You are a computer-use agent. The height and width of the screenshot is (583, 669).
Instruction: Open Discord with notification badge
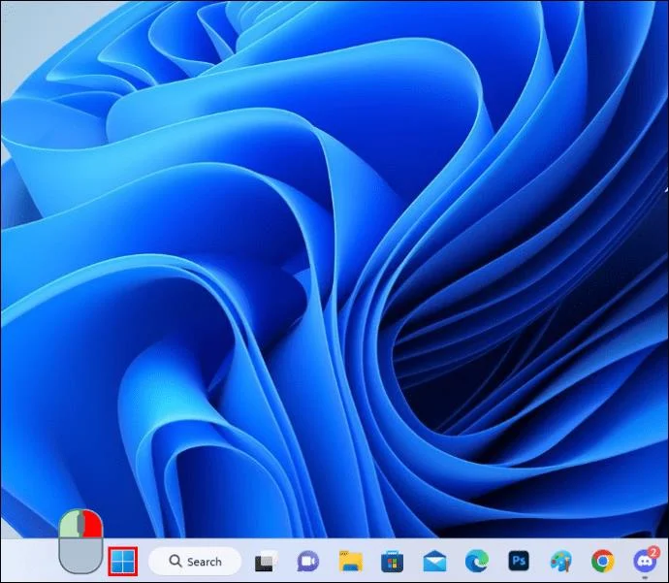click(x=646, y=561)
